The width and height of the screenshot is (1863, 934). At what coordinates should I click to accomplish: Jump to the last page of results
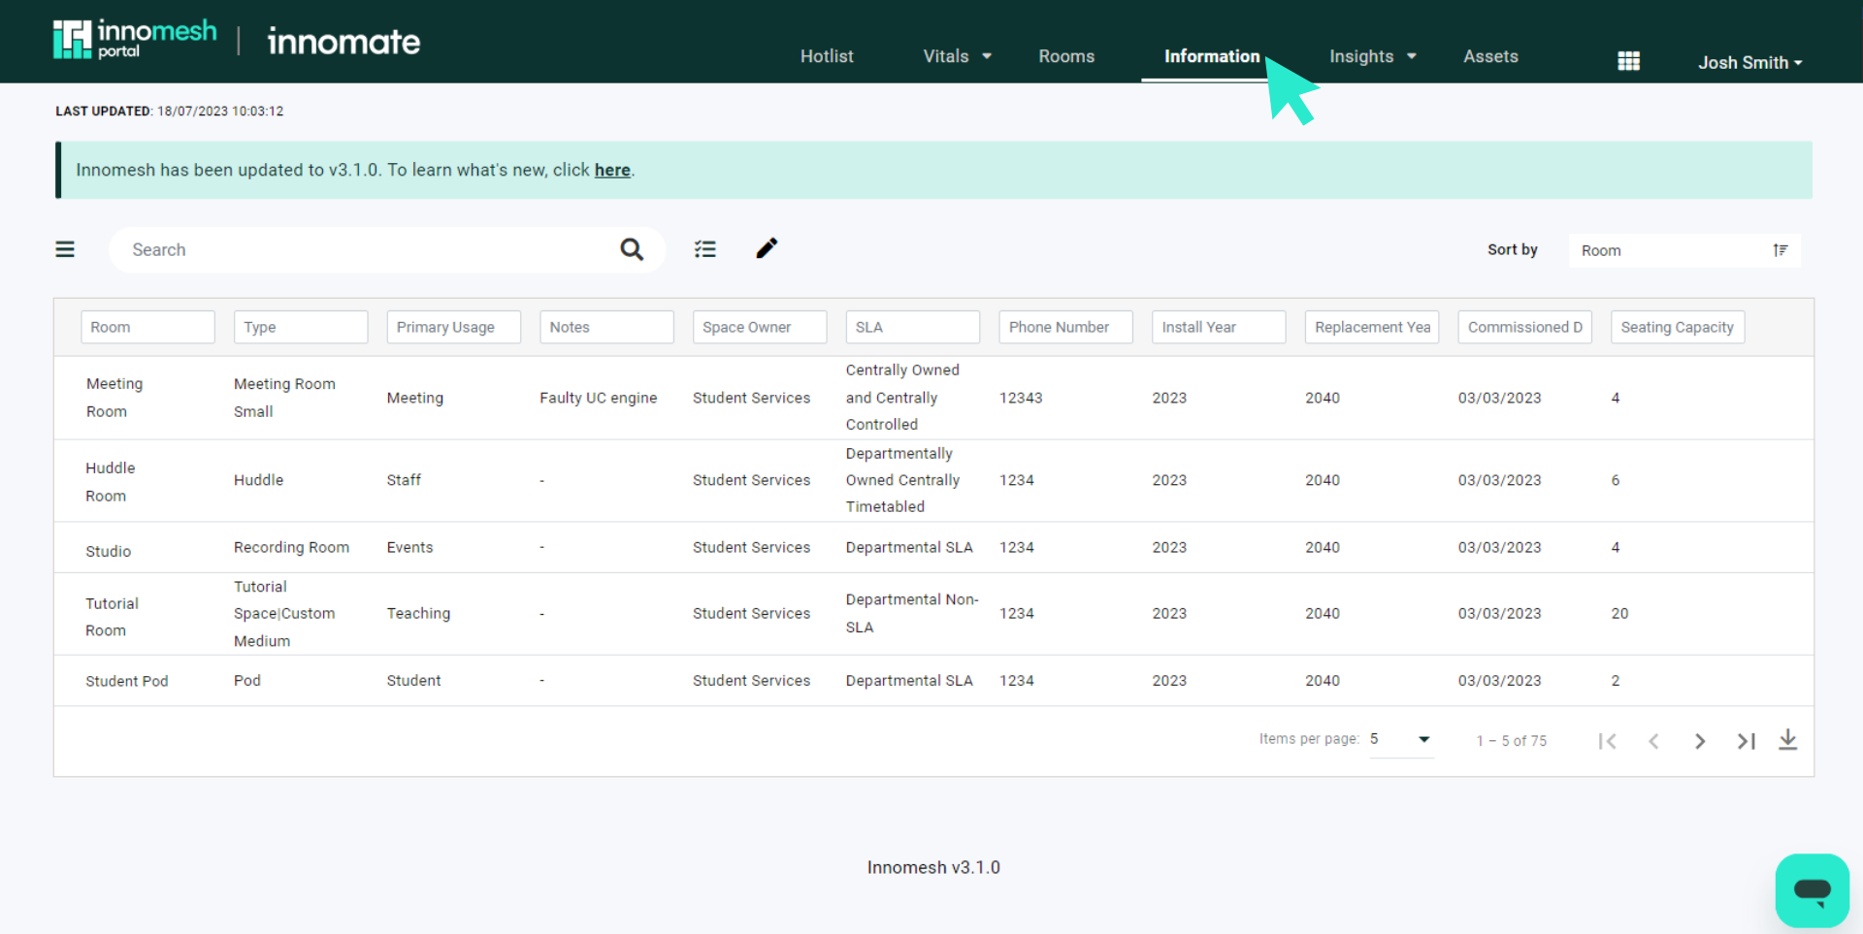[x=1746, y=741]
